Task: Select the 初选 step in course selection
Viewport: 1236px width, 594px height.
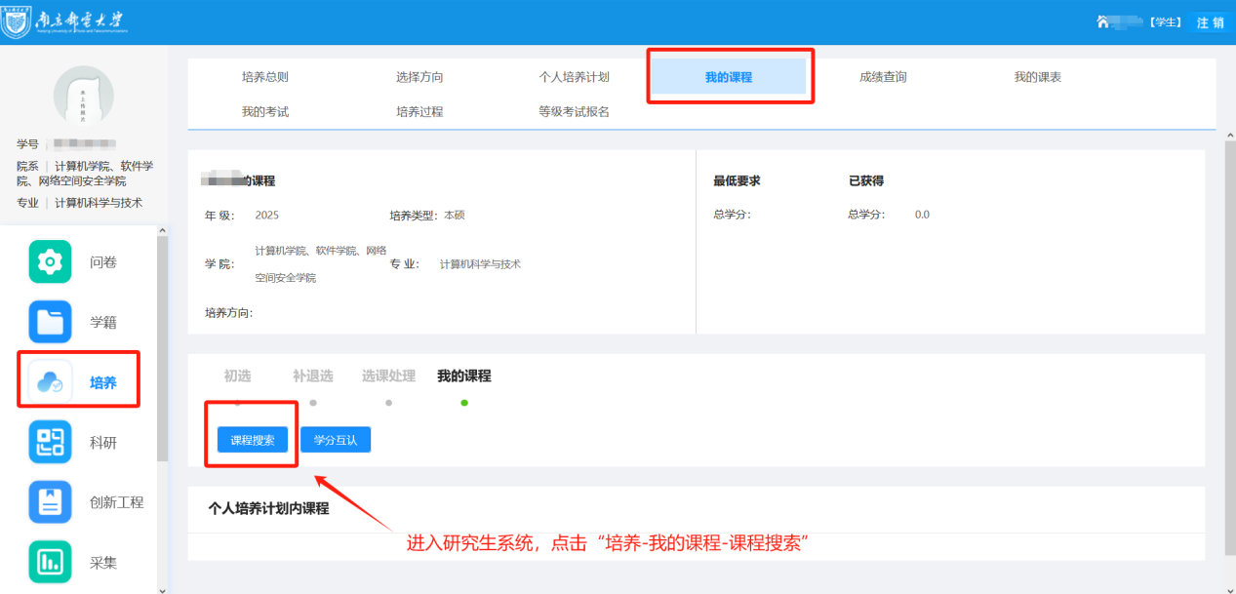Action: pos(237,376)
